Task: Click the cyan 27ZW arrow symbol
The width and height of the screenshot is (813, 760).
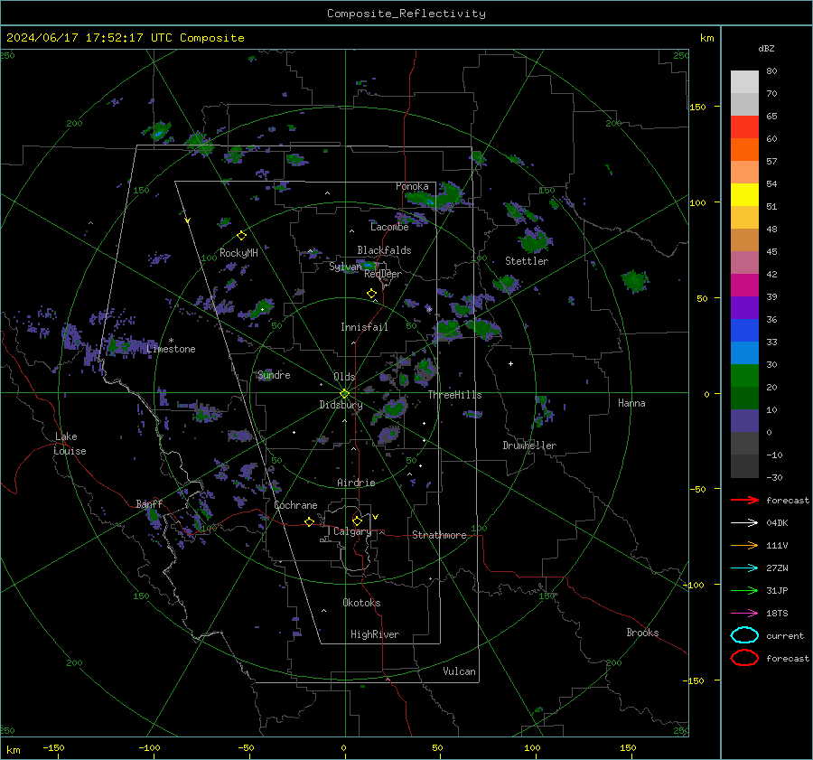Action: tap(744, 568)
